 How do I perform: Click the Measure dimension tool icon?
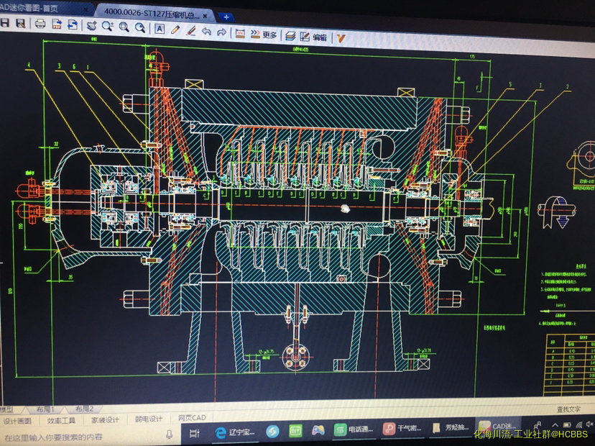tap(240, 33)
